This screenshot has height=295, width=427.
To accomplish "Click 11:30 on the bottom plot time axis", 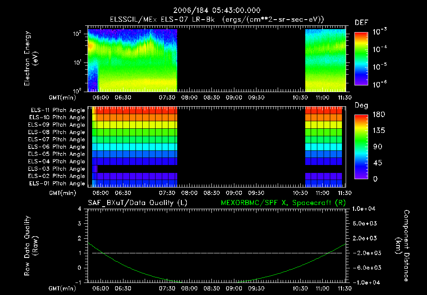I will tap(345, 288).
